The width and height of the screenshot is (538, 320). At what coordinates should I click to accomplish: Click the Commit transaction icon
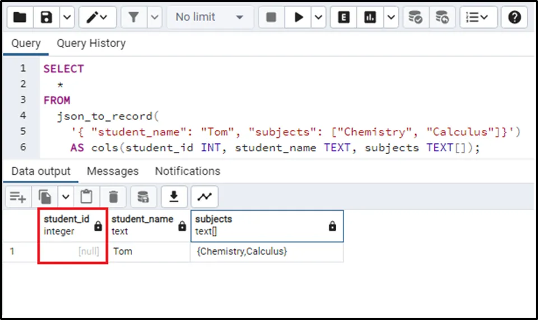click(415, 17)
